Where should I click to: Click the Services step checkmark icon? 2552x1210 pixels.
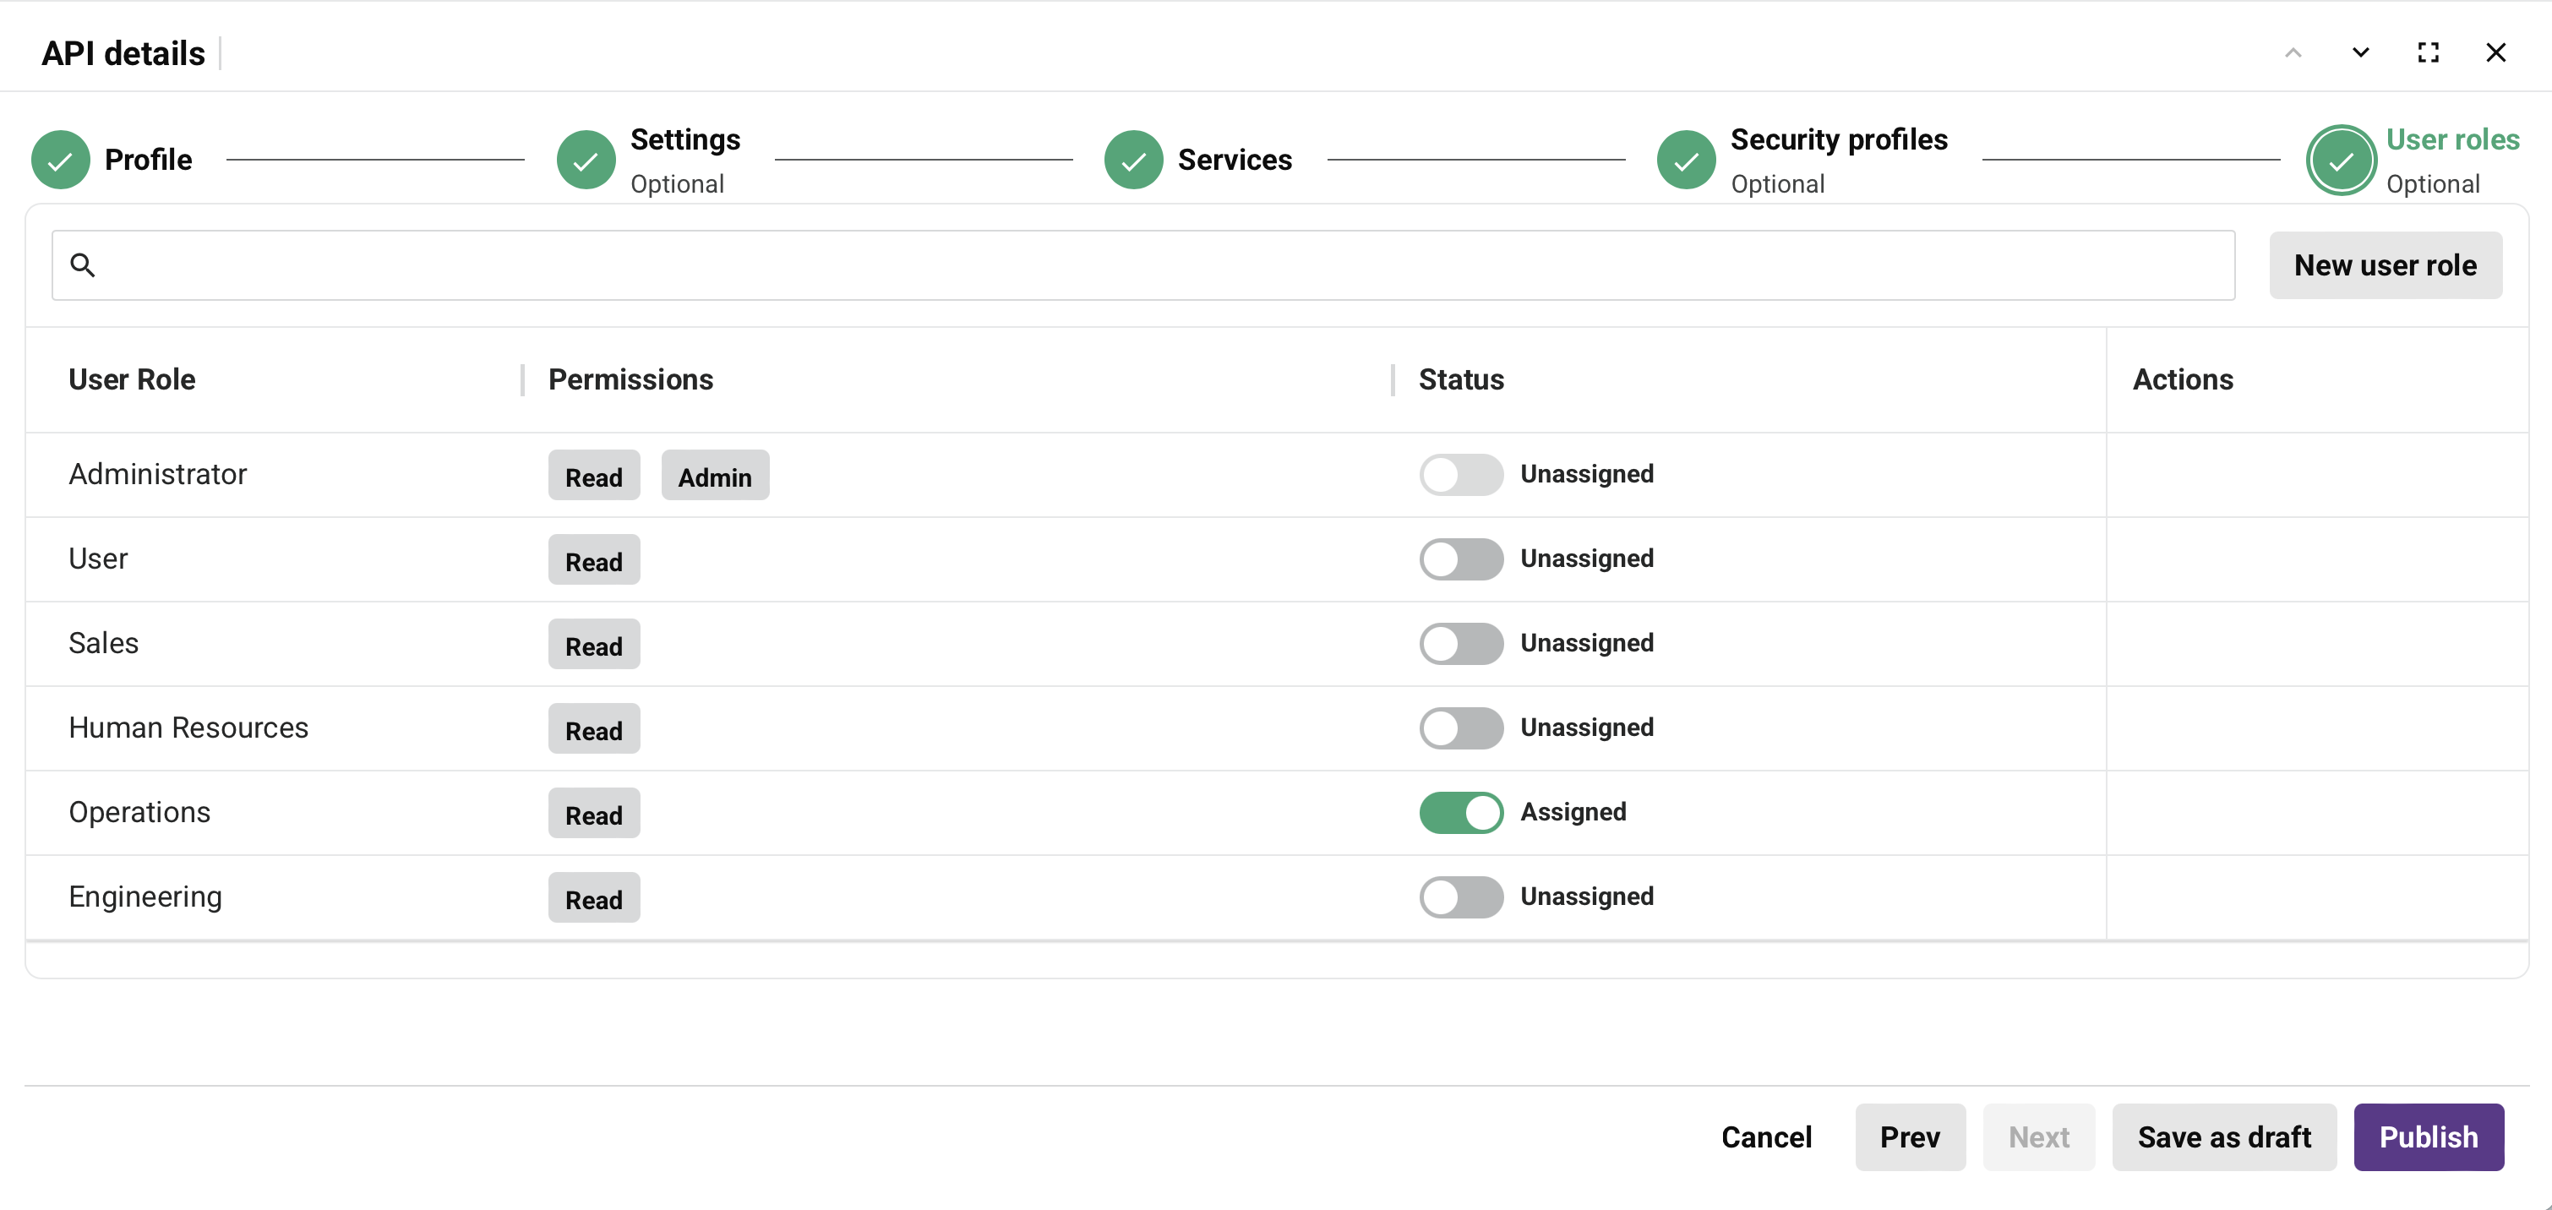pos(1133,159)
